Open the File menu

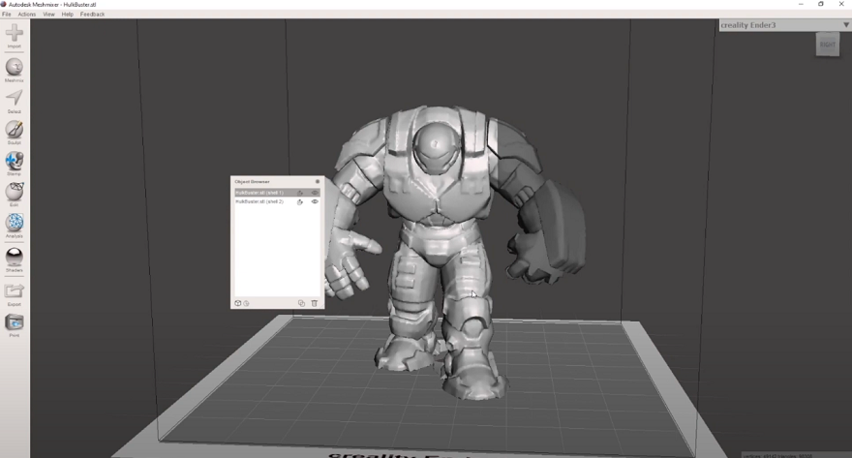click(x=7, y=15)
